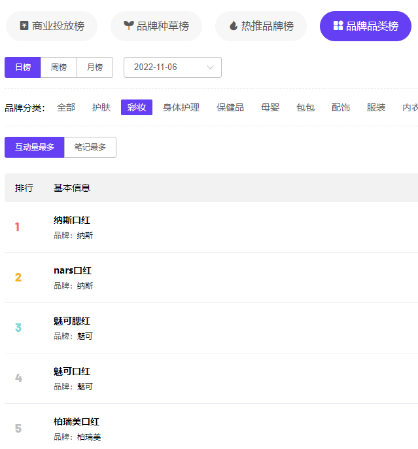Select the 彩妆 category filter

pyautogui.click(x=137, y=107)
